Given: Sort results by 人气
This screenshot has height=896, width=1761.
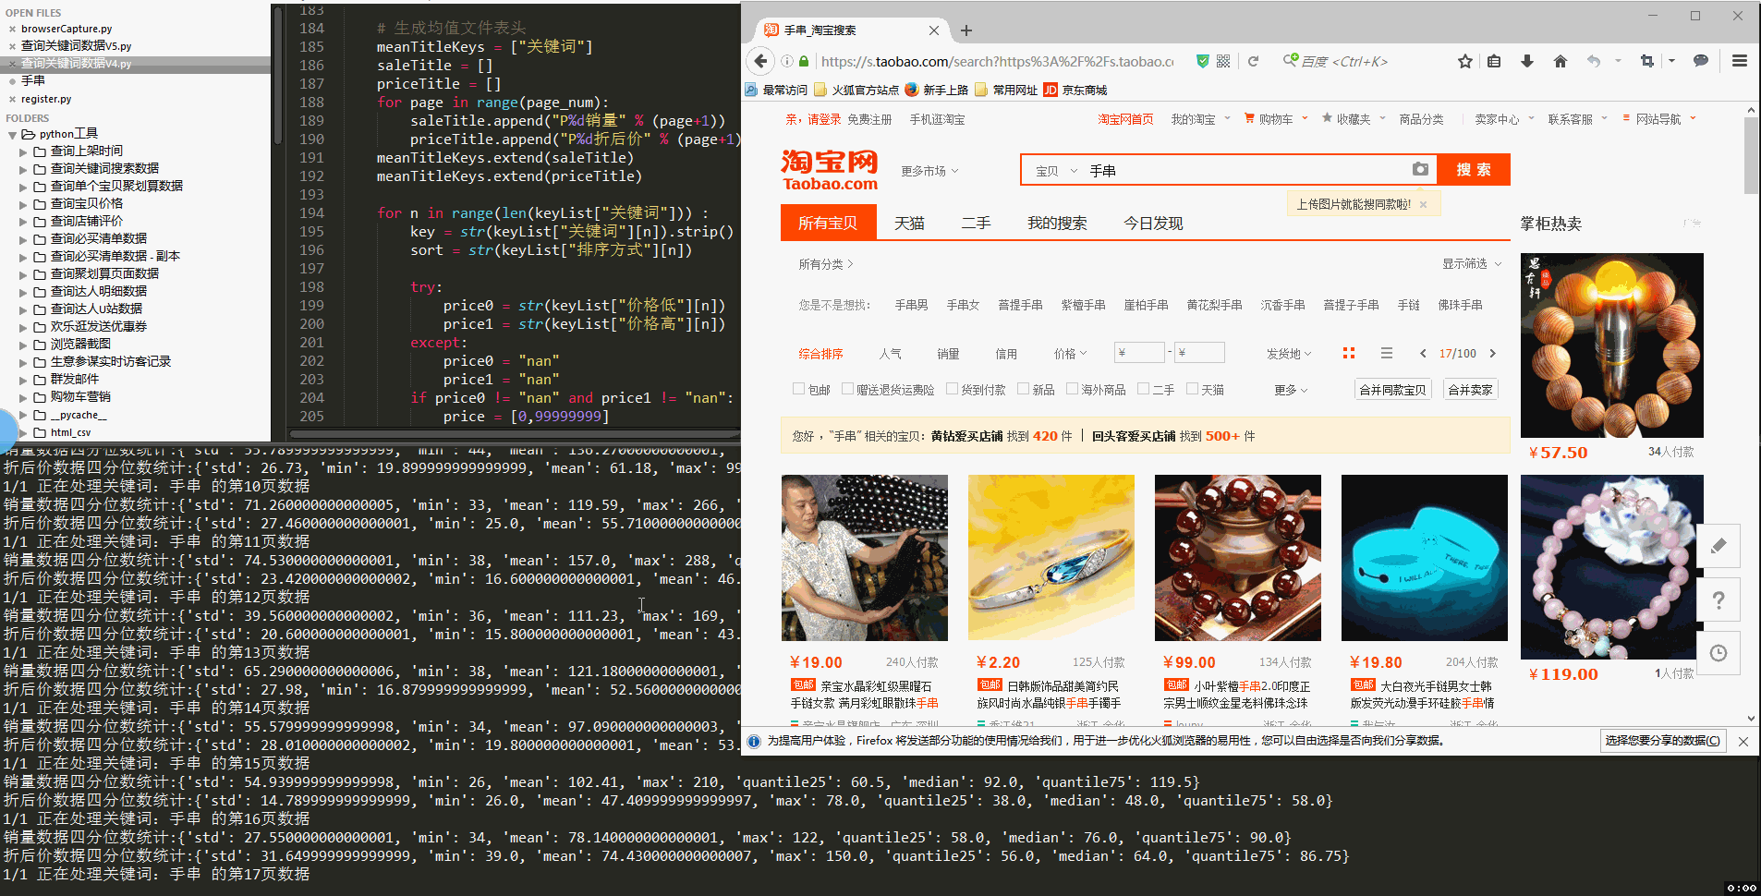Looking at the screenshot, I should coord(890,354).
